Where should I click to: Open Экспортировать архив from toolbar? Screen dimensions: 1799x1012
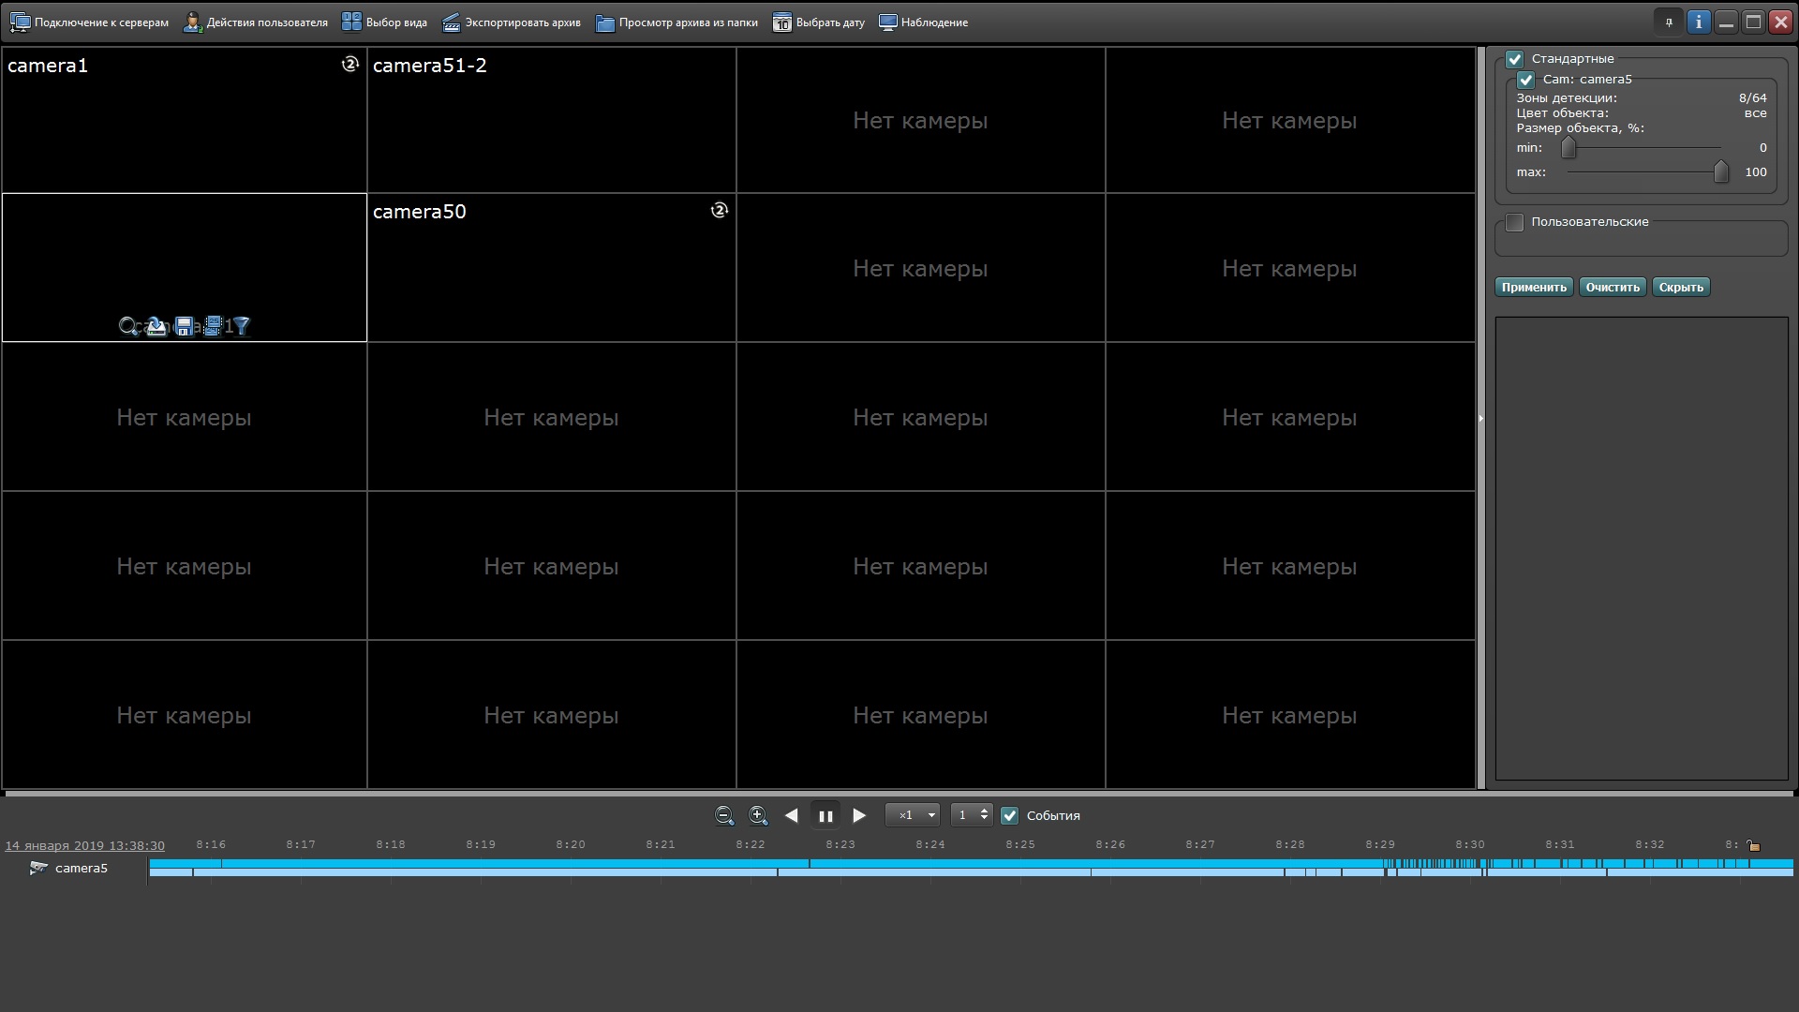512,22
